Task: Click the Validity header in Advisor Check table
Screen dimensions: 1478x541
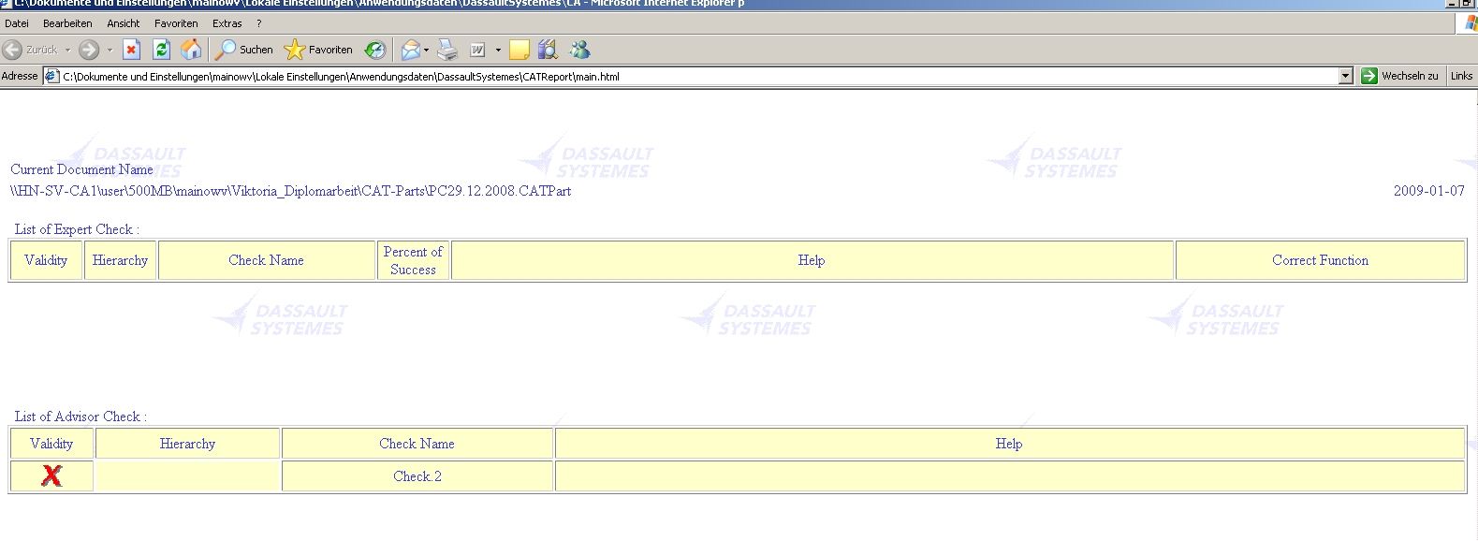Action: (51, 444)
